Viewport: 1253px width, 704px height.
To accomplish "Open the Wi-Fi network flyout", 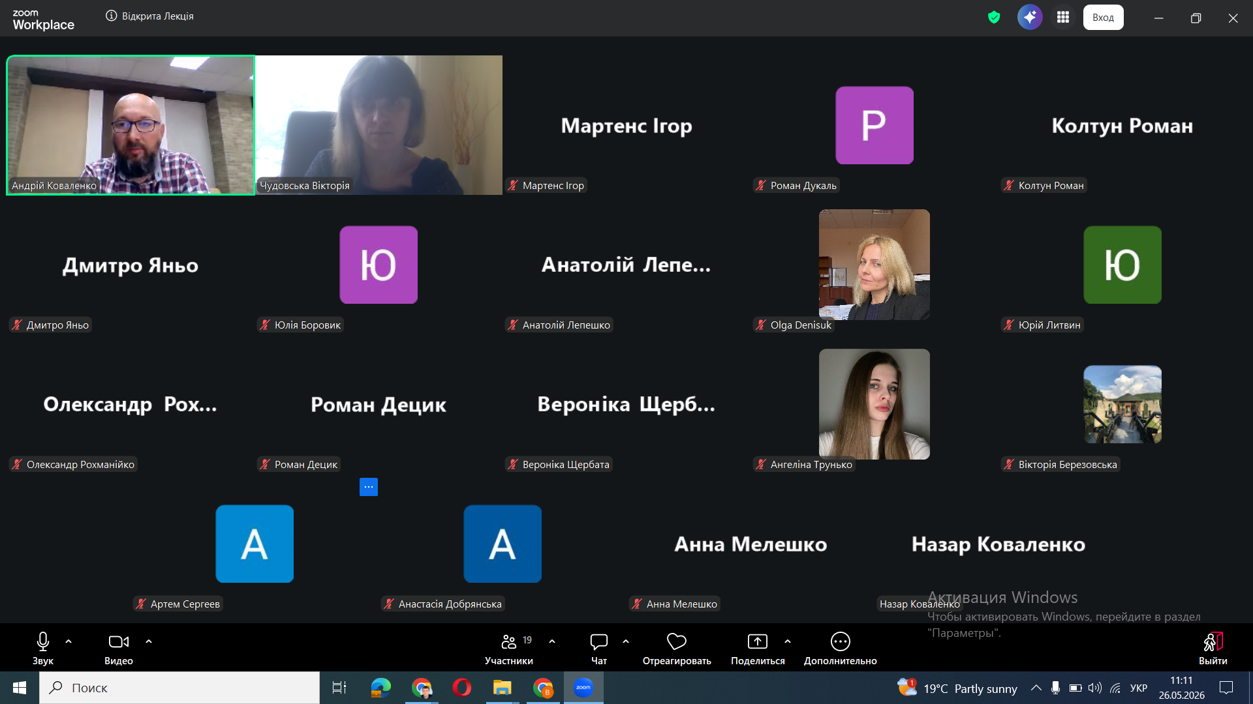I will click(x=1115, y=688).
